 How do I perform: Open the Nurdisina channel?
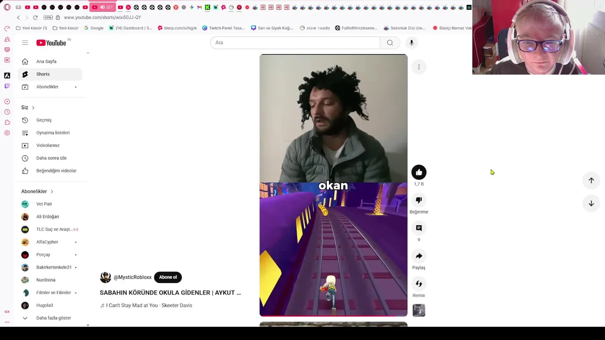tap(50, 280)
